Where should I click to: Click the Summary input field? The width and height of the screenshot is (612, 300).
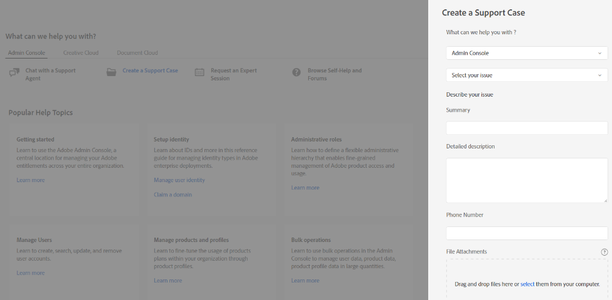click(x=526, y=128)
